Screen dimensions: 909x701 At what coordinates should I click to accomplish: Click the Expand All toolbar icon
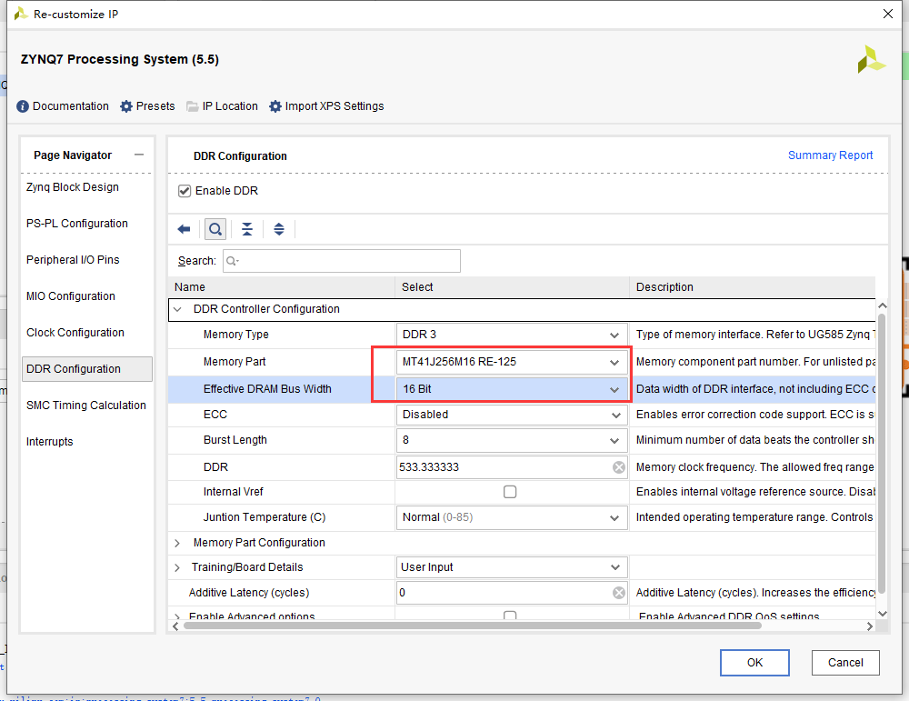(x=279, y=229)
